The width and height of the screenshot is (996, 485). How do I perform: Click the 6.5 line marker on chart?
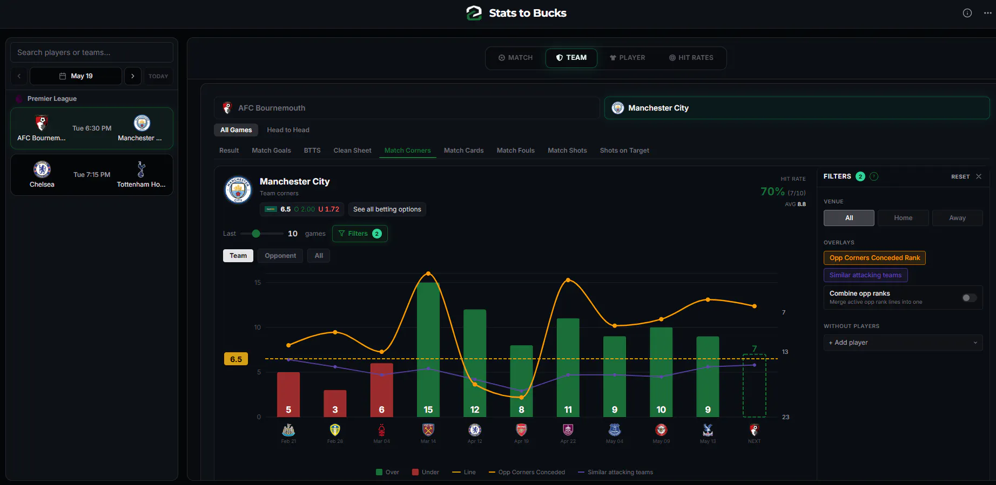236,359
